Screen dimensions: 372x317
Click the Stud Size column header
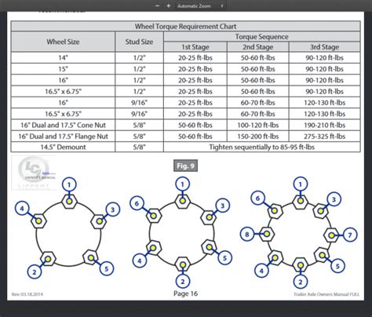point(139,42)
